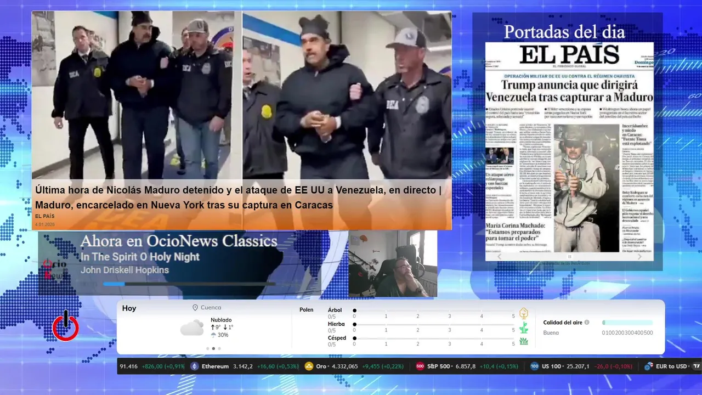This screenshot has width=702, height=395.
Task: Click the 'Nublado' weather condition
Action: [x=221, y=320]
